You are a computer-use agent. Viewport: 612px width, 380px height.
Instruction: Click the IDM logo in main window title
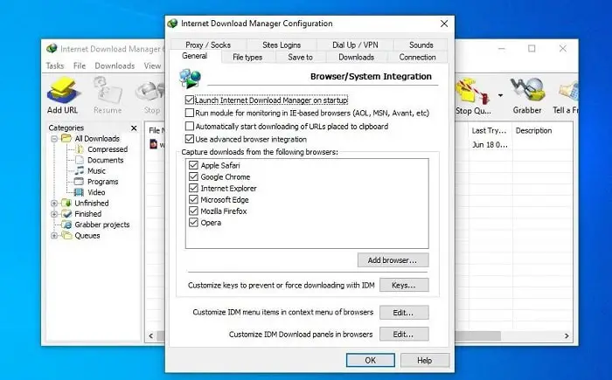52,48
